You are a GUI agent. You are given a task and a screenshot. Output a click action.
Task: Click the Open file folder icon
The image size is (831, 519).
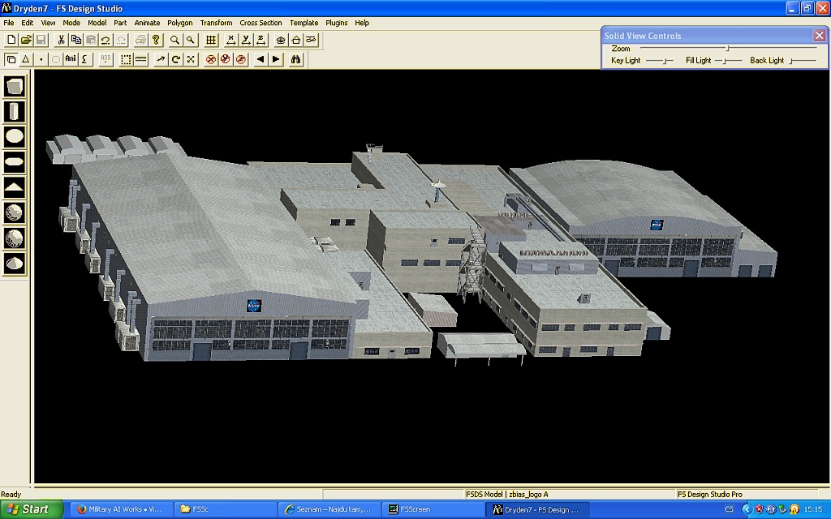pos(26,40)
